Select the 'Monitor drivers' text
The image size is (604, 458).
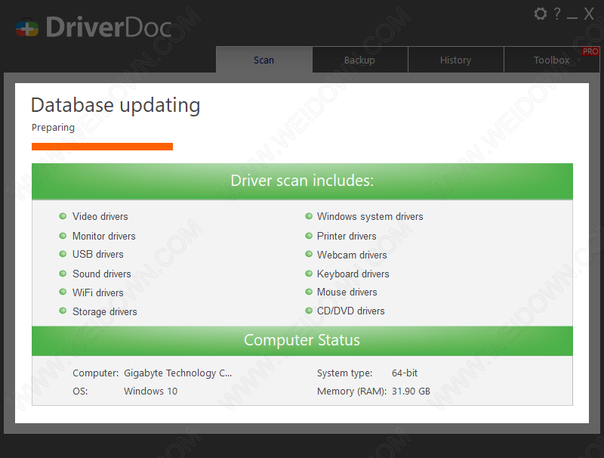(104, 236)
